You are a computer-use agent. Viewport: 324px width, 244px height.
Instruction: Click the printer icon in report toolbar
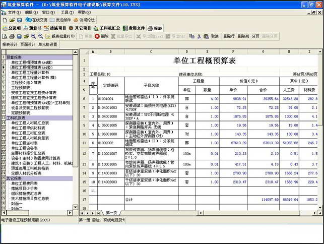coord(12,36)
